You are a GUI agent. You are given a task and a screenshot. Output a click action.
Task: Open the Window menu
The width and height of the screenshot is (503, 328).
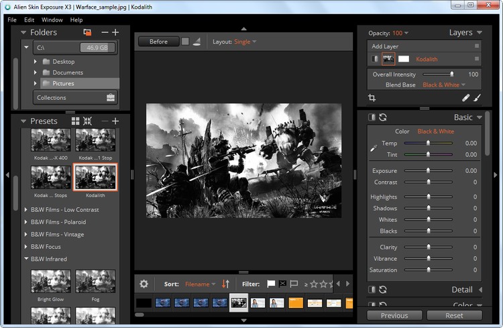point(52,20)
